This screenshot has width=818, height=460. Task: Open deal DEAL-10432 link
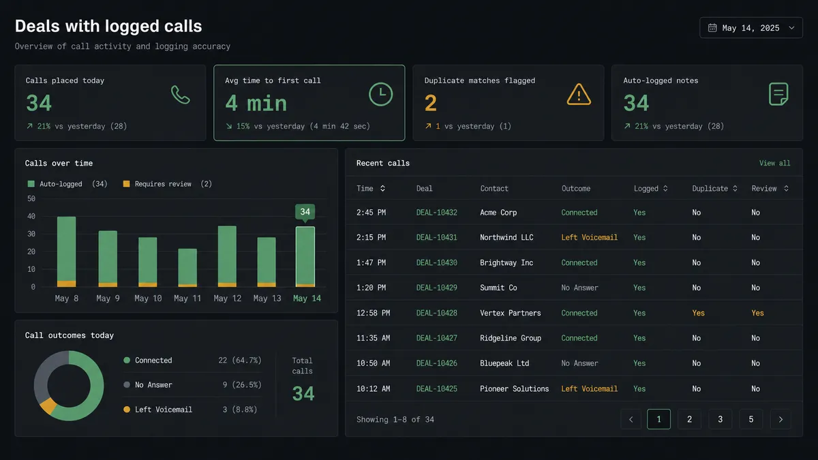pyautogui.click(x=437, y=213)
